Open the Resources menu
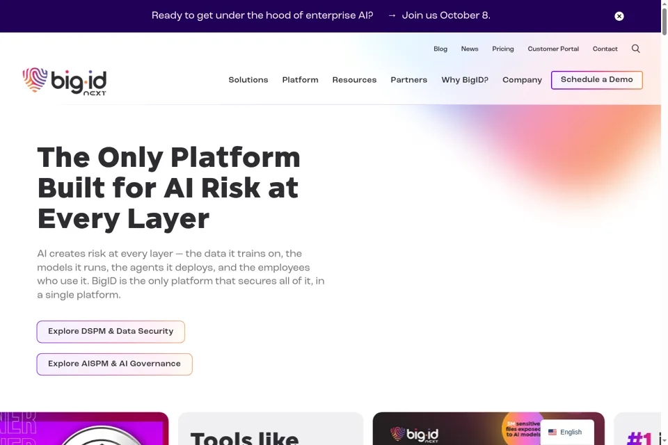The height and width of the screenshot is (445, 668). 354,80
